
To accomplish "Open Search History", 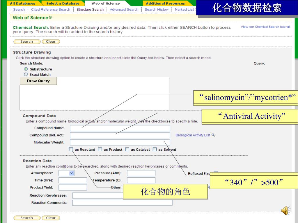I will click(157, 10).
